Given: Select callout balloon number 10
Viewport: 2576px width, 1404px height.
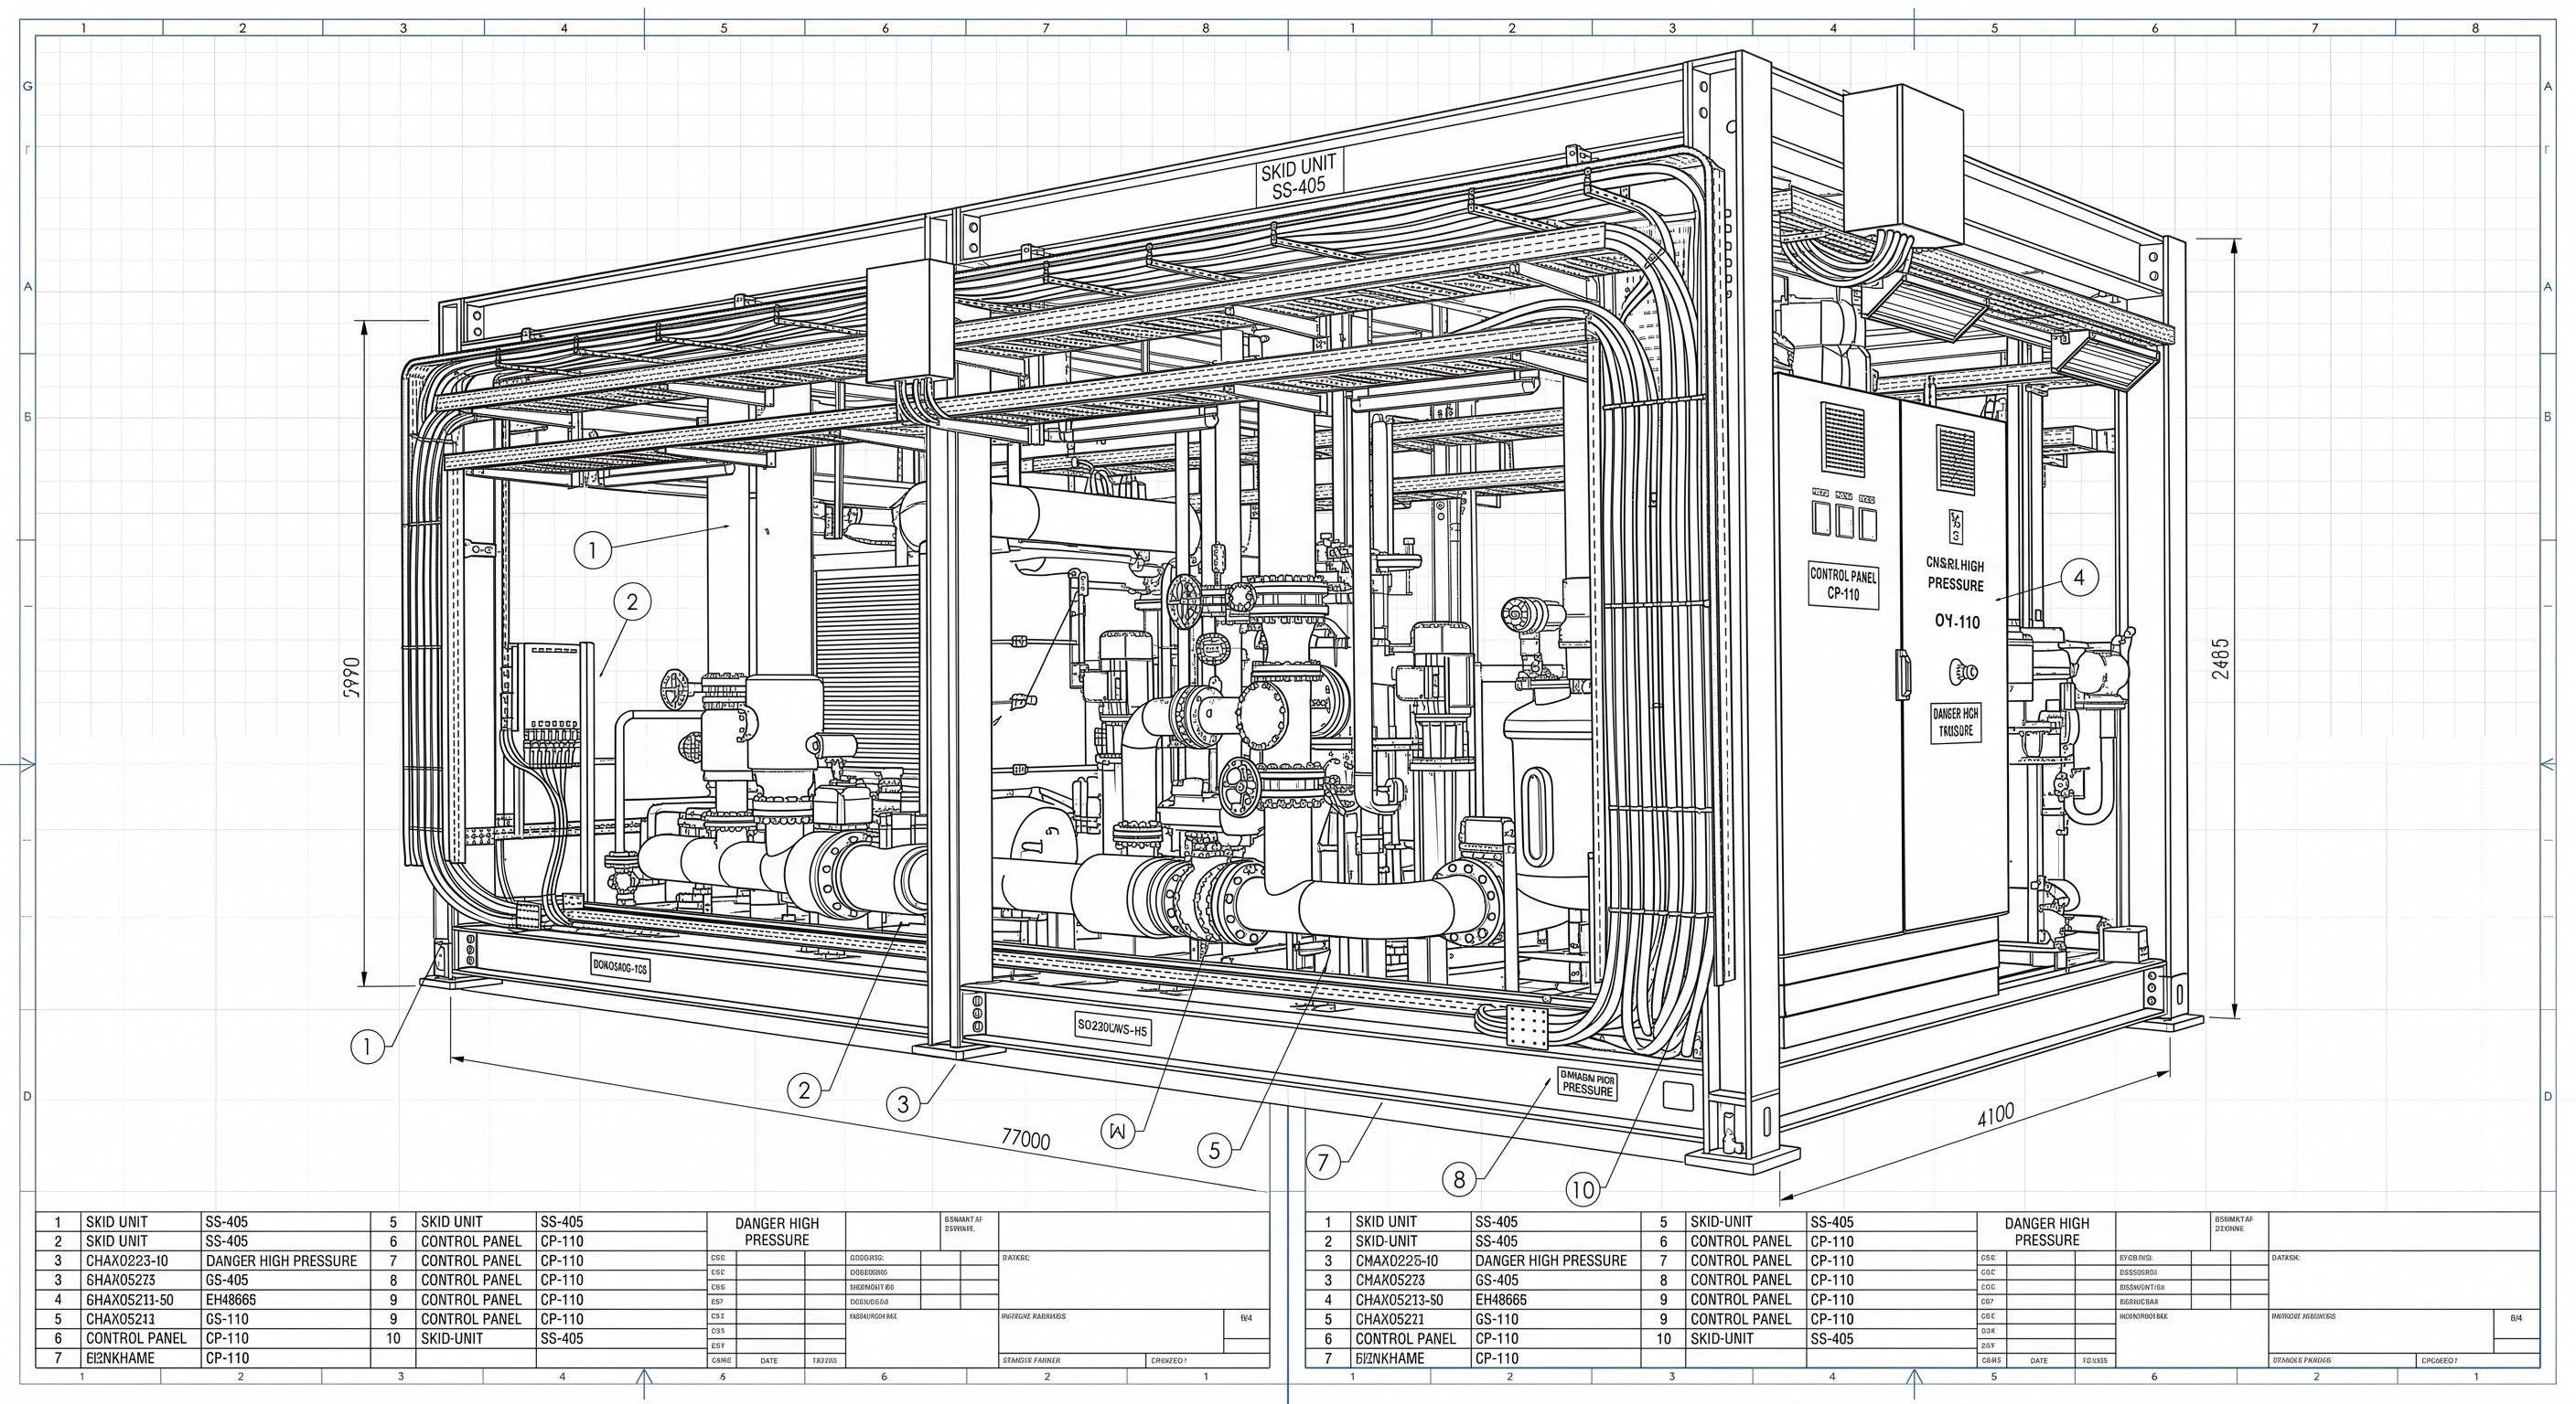Looking at the screenshot, I should tap(1583, 1189).
